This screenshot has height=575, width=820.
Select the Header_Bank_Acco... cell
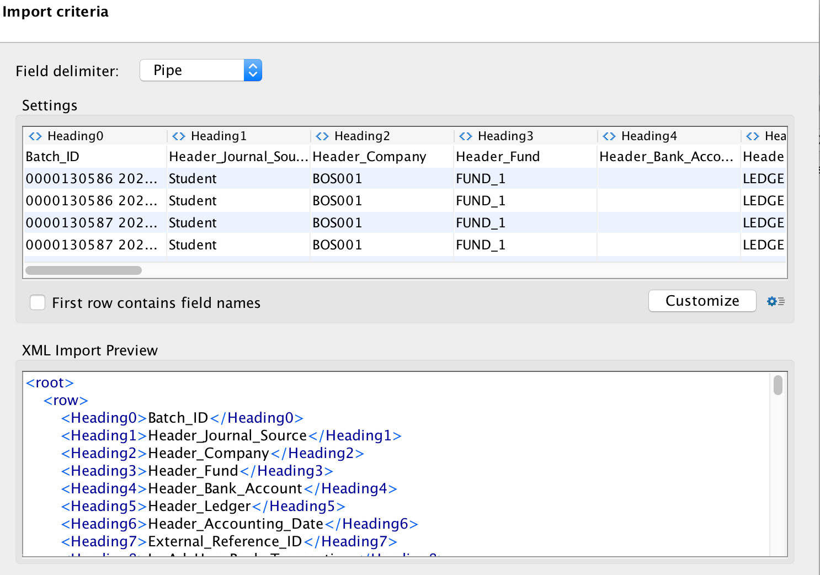[669, 157]
